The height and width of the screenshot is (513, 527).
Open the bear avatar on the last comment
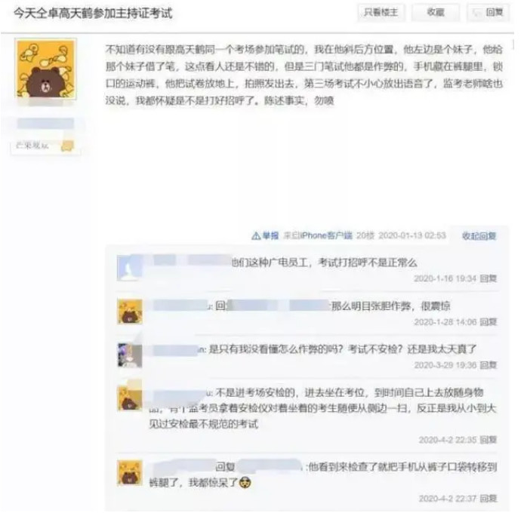click(129, 473)
